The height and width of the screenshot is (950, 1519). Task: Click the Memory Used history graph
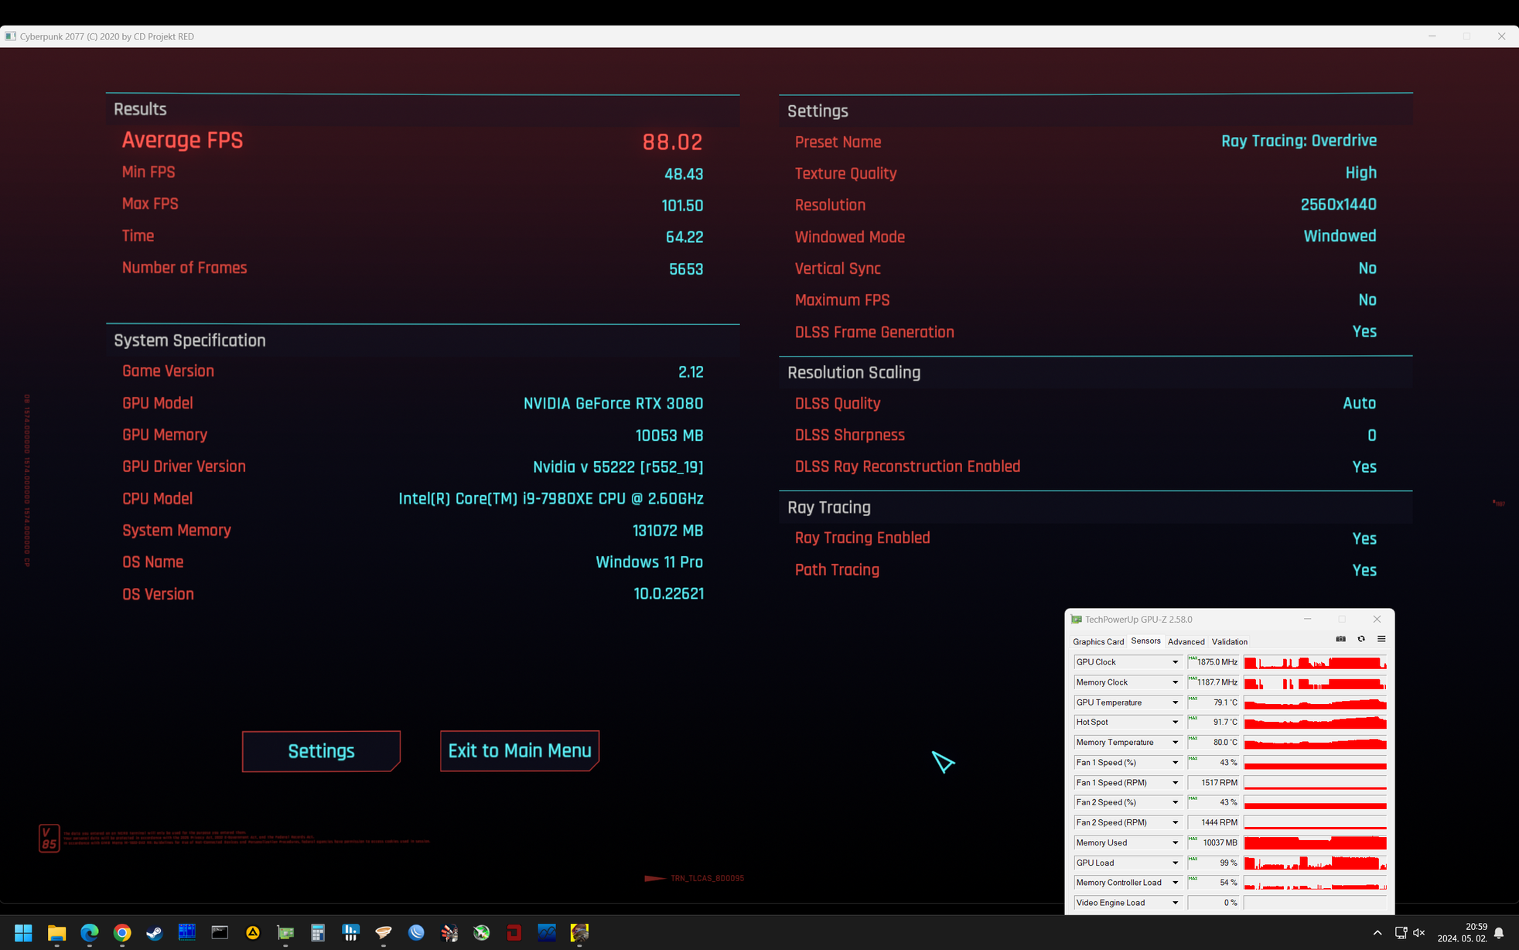coord(1315,842)
